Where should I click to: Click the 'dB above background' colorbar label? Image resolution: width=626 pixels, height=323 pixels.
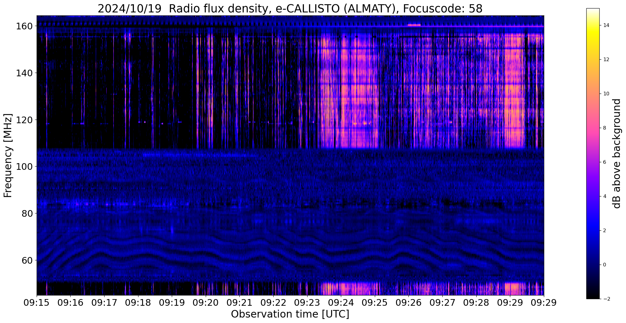point(617,153)
